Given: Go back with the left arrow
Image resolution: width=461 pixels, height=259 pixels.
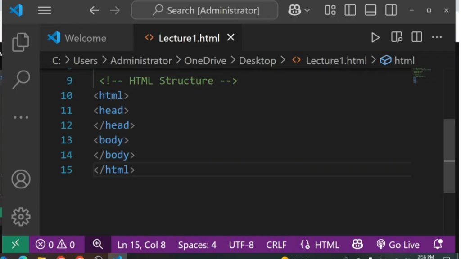Looking at the screenshot, I should point(95,11).
